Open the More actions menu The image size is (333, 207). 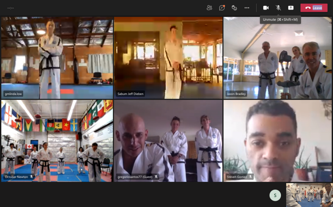247,8
